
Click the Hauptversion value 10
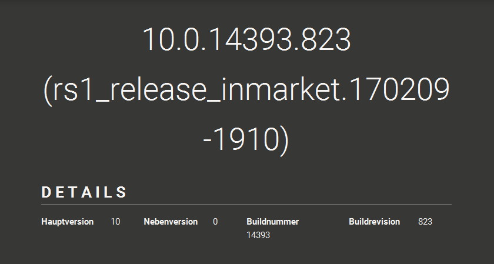[115, 222]
